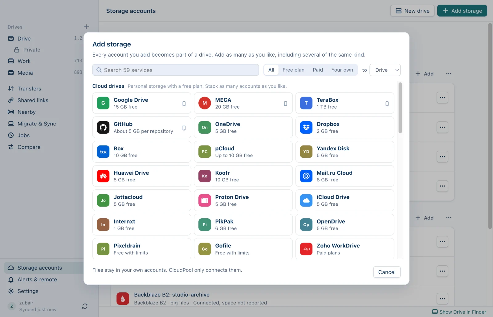Click the Huawei Drive logo icon

(103, 176)
